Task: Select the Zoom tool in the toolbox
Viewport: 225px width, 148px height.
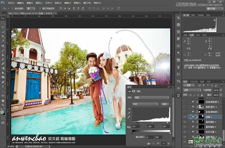Action: pos(3,105)
